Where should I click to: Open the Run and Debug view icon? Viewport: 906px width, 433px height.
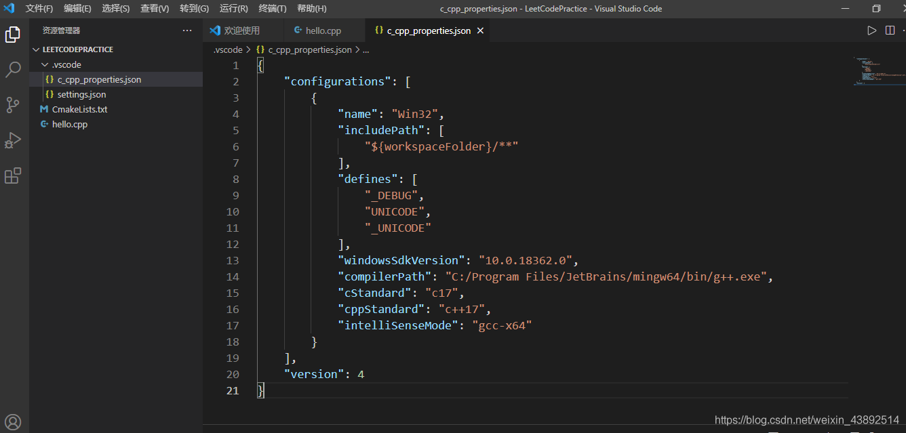13,140
